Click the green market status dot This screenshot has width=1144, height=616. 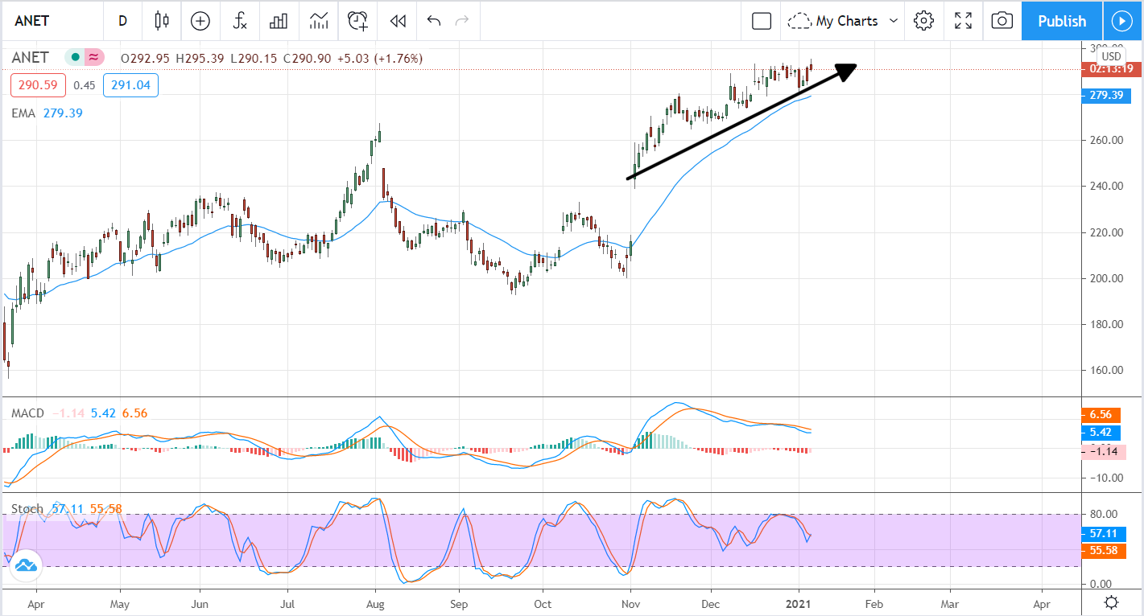point(74,58)
